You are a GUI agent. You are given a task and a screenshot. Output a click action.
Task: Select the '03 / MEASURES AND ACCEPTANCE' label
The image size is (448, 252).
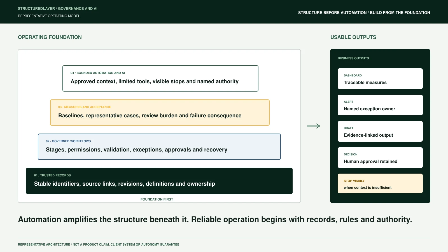[85, 107]
